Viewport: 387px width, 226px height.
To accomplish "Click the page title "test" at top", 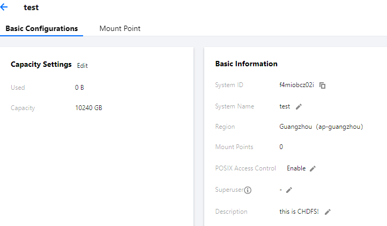I will [x=31, y=8].
